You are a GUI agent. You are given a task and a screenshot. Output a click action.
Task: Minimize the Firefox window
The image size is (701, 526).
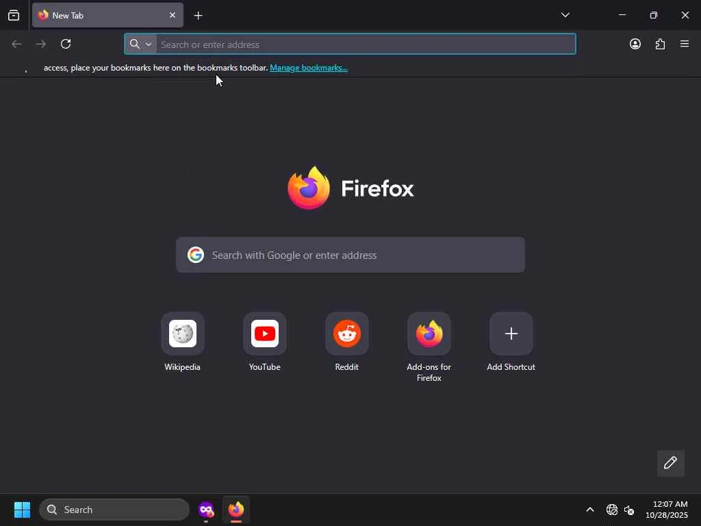(x=622, y=15)
